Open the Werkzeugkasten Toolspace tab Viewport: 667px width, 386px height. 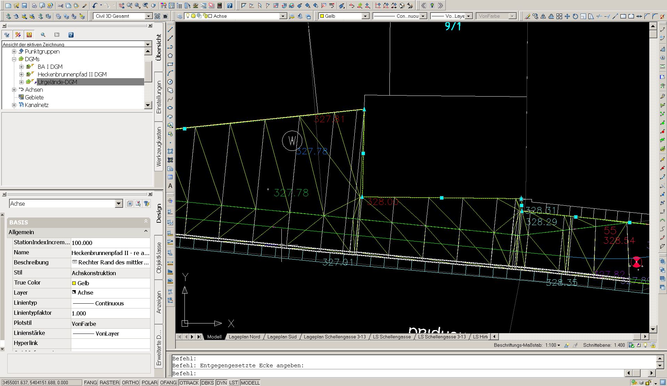(x=159, y=146)
